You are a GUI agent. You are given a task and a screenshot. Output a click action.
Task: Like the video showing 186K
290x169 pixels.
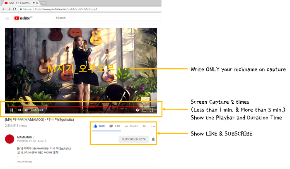tap(99, 126)
